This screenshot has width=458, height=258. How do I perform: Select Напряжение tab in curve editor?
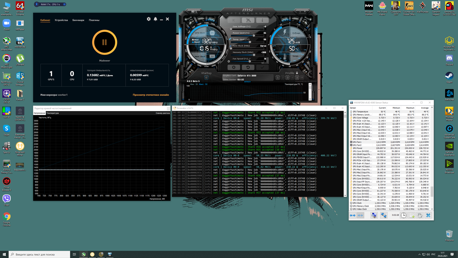[x=40, y=113]
